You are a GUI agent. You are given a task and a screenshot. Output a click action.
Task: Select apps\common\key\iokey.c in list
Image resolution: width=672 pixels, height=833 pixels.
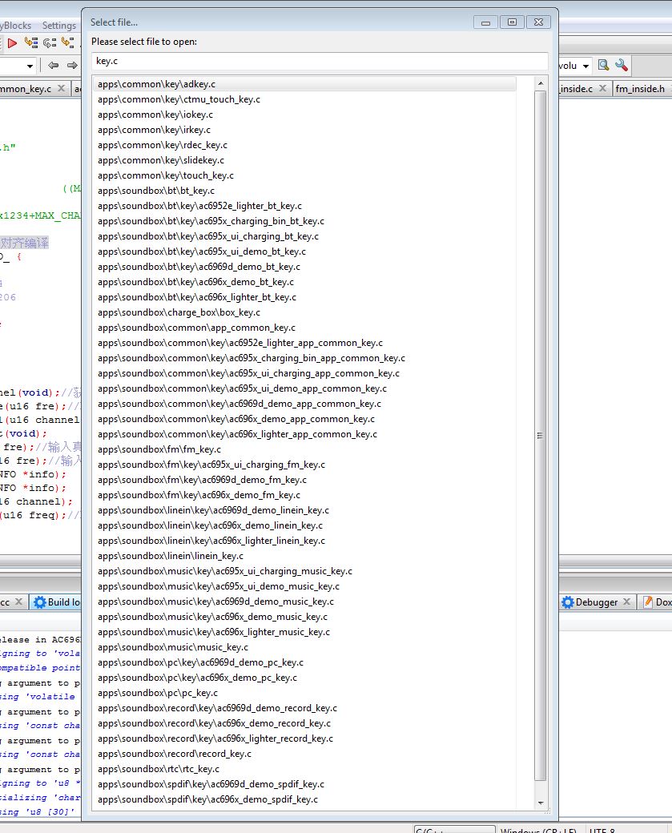tap(155, 115)
